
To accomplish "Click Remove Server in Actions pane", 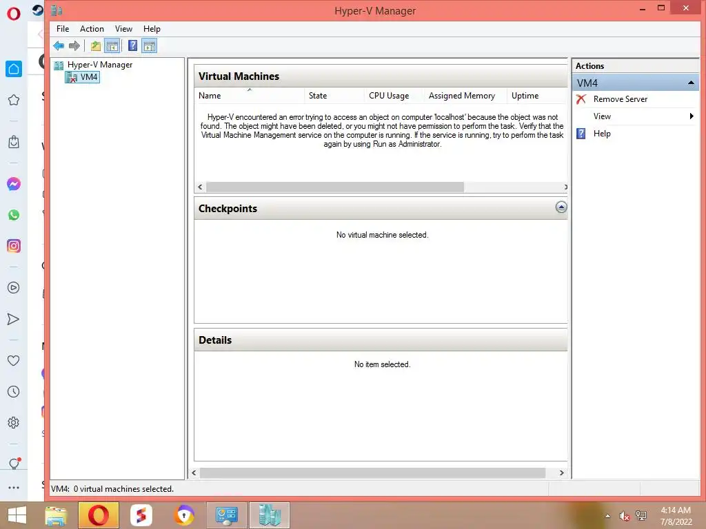I will click(x=620, y=99).
